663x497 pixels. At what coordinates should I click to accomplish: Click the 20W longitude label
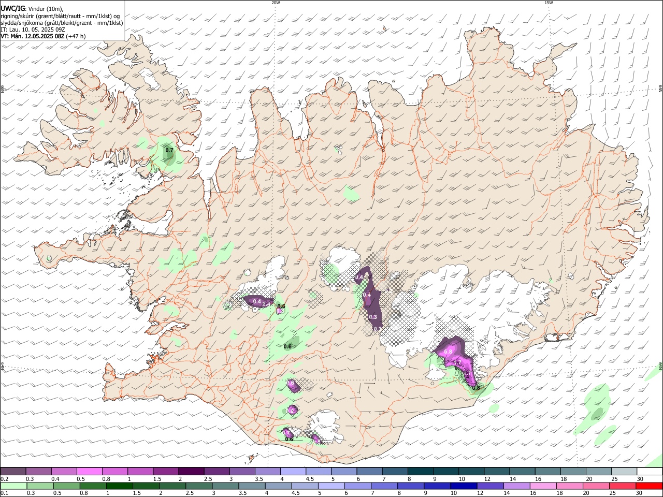276,3
